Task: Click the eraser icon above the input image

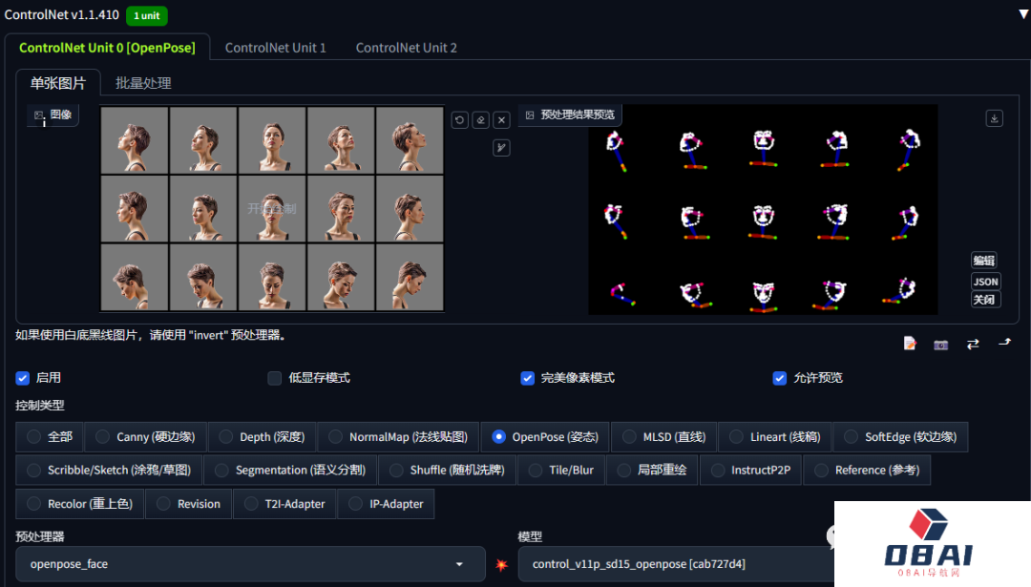Action: point(481,120)
